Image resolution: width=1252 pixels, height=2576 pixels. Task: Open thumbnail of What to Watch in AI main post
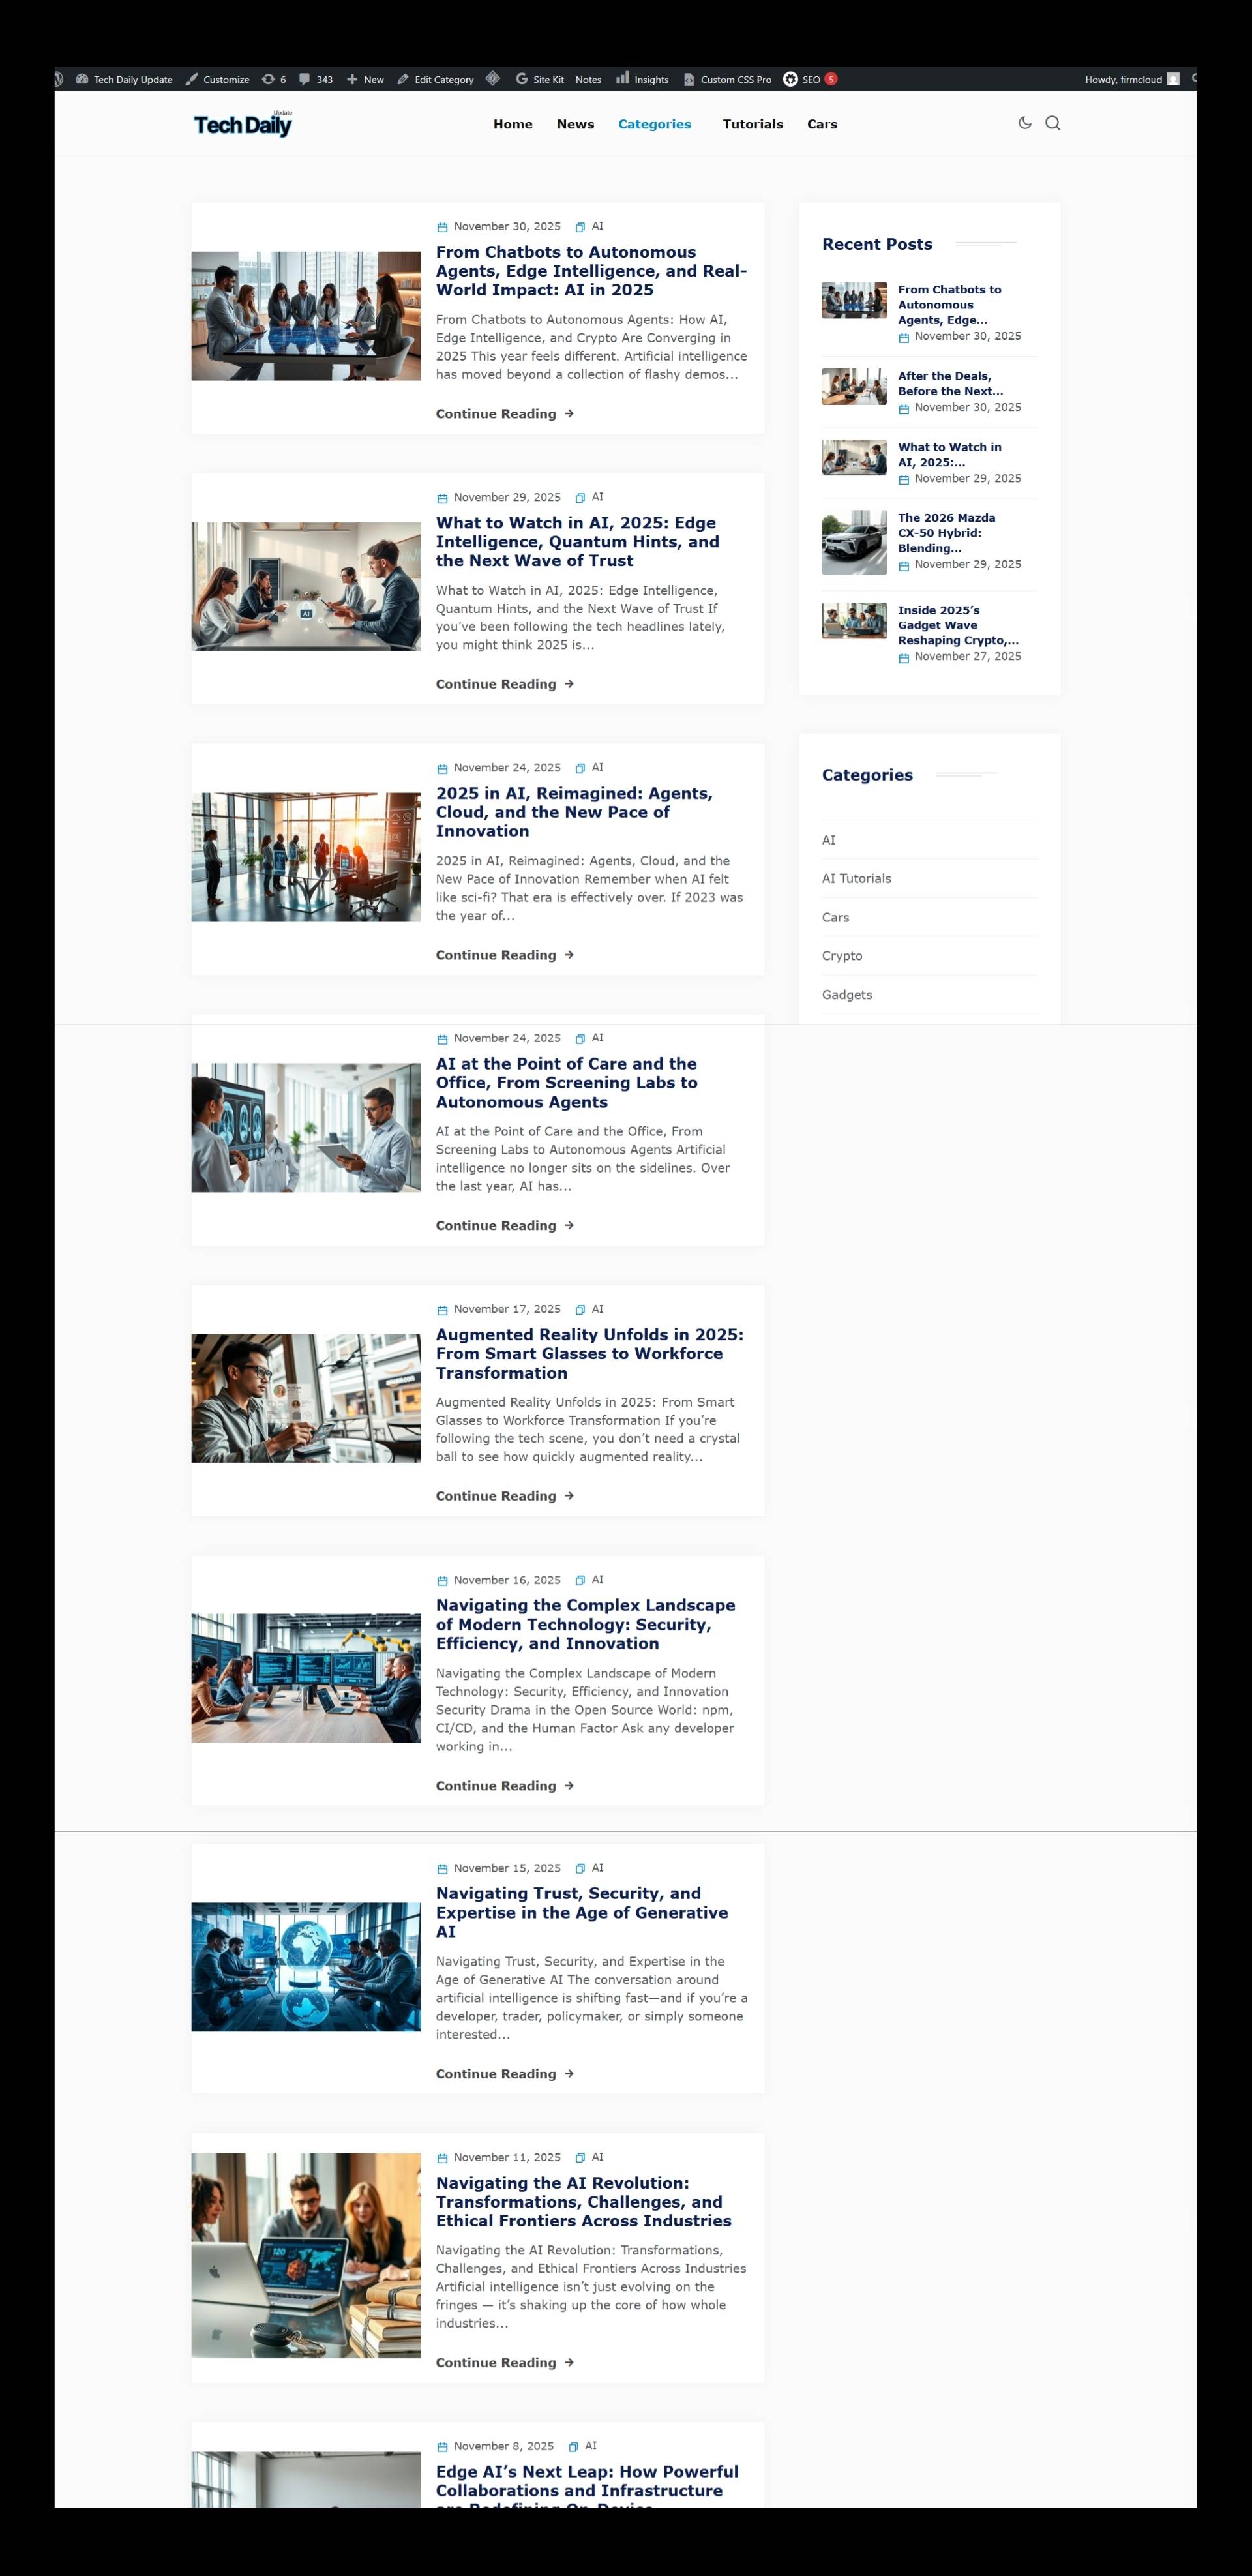[x=306, y=587]
